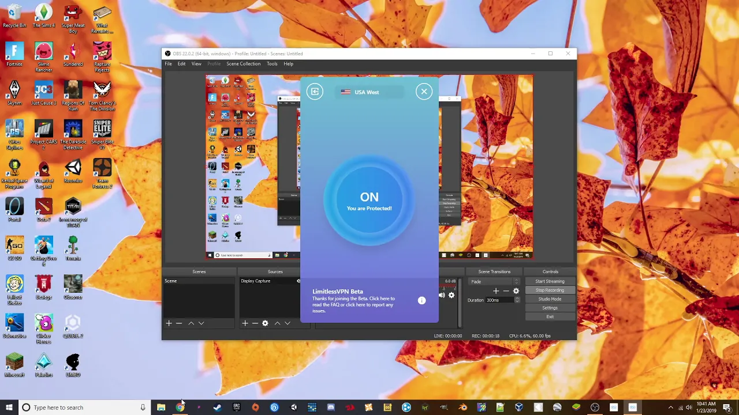Select the Fortnite desktop icon

[x=14, y=55]
